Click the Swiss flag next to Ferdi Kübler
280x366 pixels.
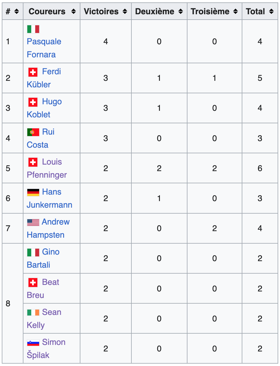pyautogui.click(x=33, y=72)
